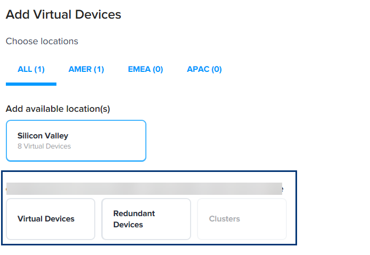370x255 pixels.
Task: Click the word Redundant in device card
Action: (x=134, y=213)
